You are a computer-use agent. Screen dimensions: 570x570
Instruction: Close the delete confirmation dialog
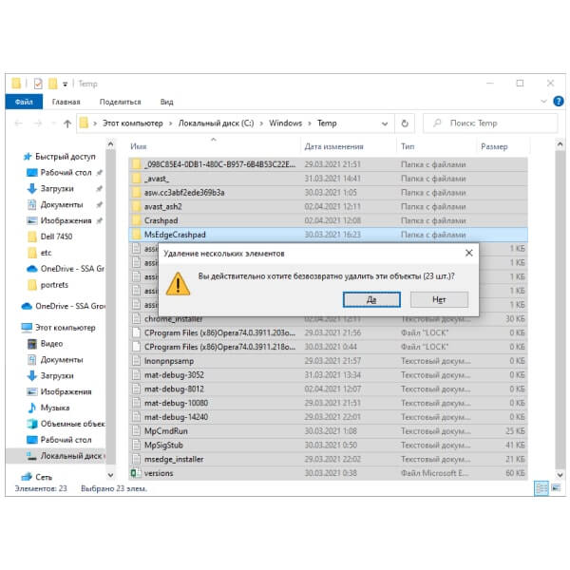(x=469, y=253)
